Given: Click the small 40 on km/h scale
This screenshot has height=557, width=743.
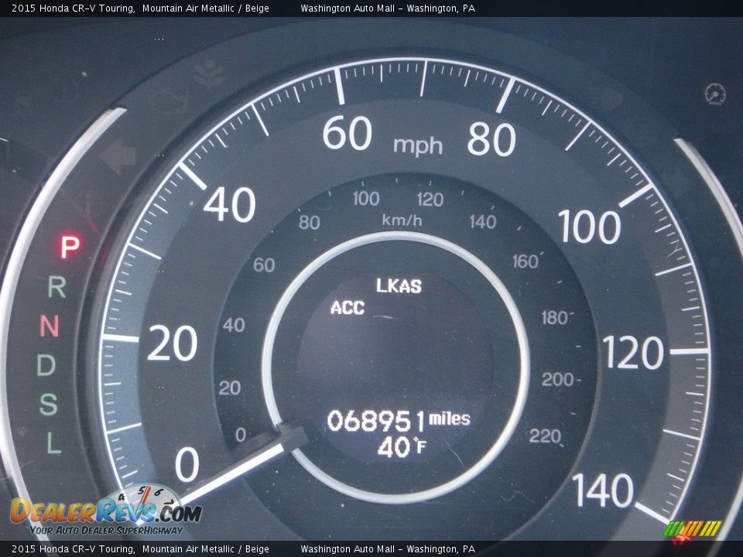Looking at the screenshot, I should (x=234, y=325).
